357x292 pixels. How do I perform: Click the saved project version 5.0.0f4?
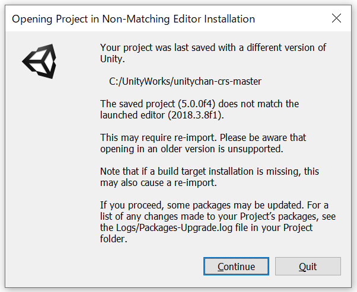[197, 104]
